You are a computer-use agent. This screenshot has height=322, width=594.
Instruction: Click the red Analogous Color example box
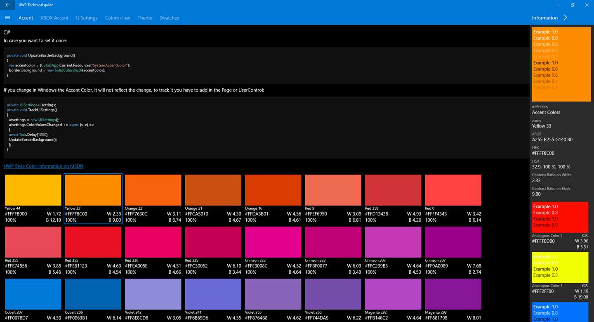tap(560, 217)
